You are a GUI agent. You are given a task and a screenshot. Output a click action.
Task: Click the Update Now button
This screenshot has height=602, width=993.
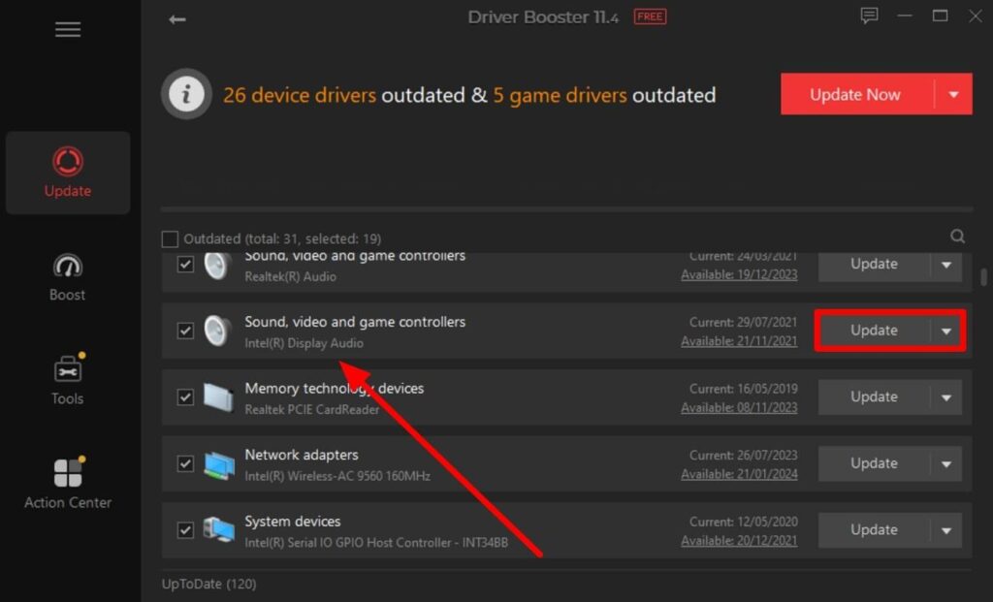857,94
